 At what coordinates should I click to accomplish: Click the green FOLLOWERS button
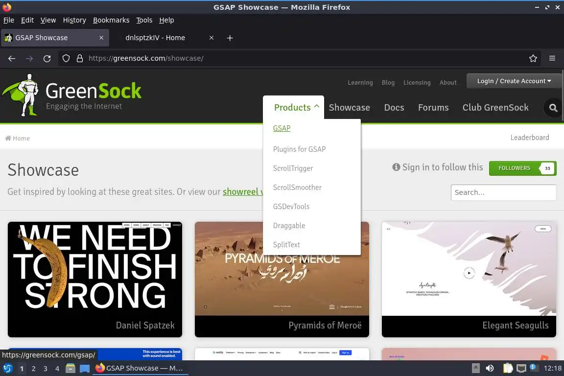tap(522, 168)
